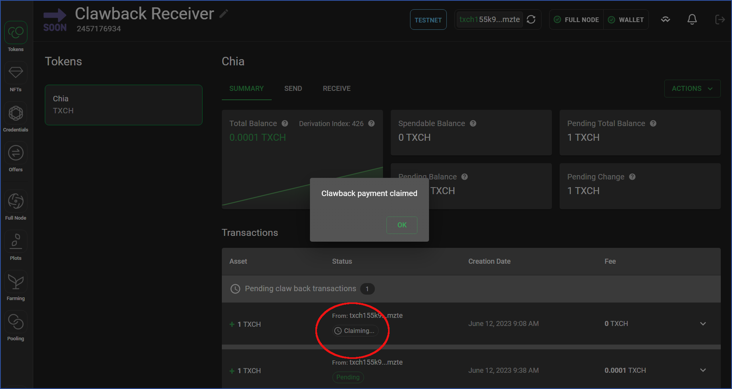Expand the June 12 9:38 AM transaction

pos(703,370)
